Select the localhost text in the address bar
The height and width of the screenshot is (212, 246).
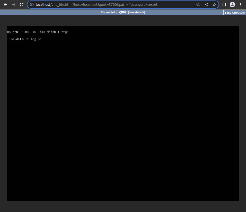(43, 4)
